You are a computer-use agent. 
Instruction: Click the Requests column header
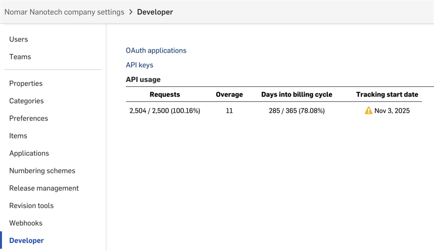coord(165,94)
